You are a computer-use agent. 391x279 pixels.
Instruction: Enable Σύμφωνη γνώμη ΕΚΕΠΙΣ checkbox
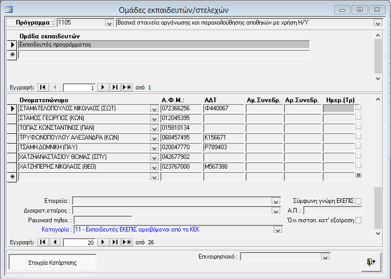[358, 201]
